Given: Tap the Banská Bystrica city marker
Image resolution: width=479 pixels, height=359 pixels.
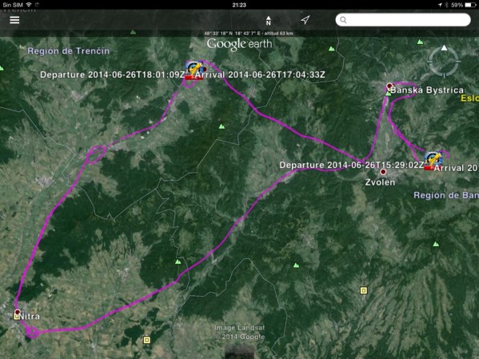Looking at the screenshot, I should (x=389, y=86).
